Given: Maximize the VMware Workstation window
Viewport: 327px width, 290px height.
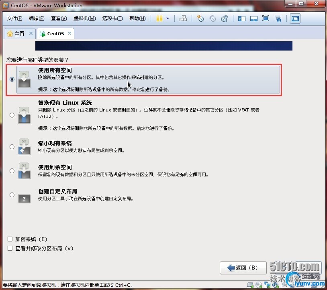Looking at the screenshot, I should pos(301,4).
